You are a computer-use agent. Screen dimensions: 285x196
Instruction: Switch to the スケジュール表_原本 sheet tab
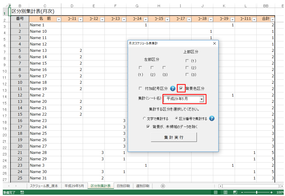pos(44,186)
